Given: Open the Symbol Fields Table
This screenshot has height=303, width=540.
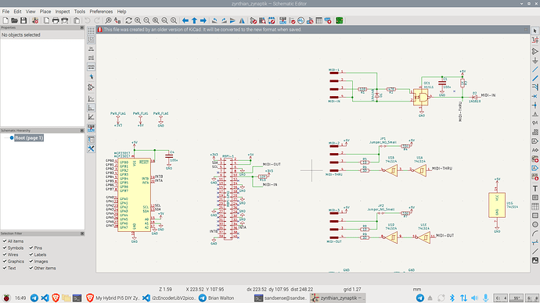Looking at the screenshot, I should 319,20.
